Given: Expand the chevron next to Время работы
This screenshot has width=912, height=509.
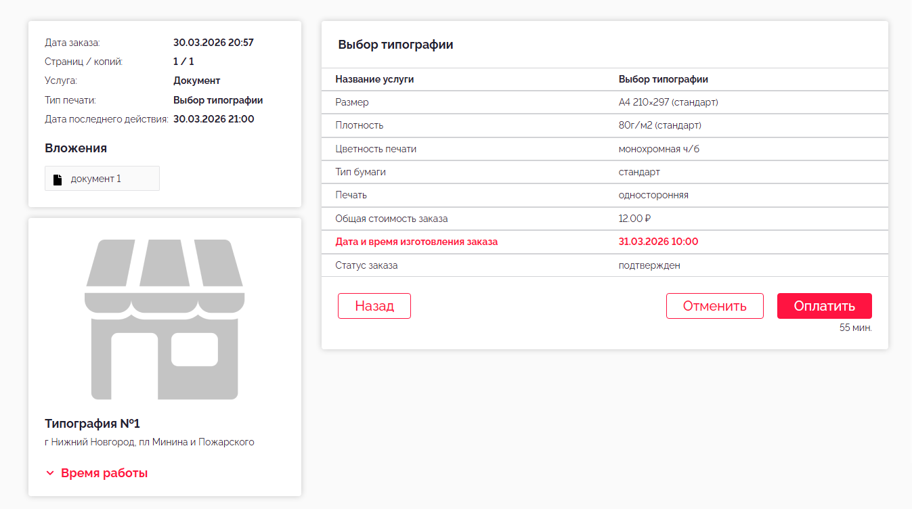Looking at the screenshot, I should pos(50,473).
